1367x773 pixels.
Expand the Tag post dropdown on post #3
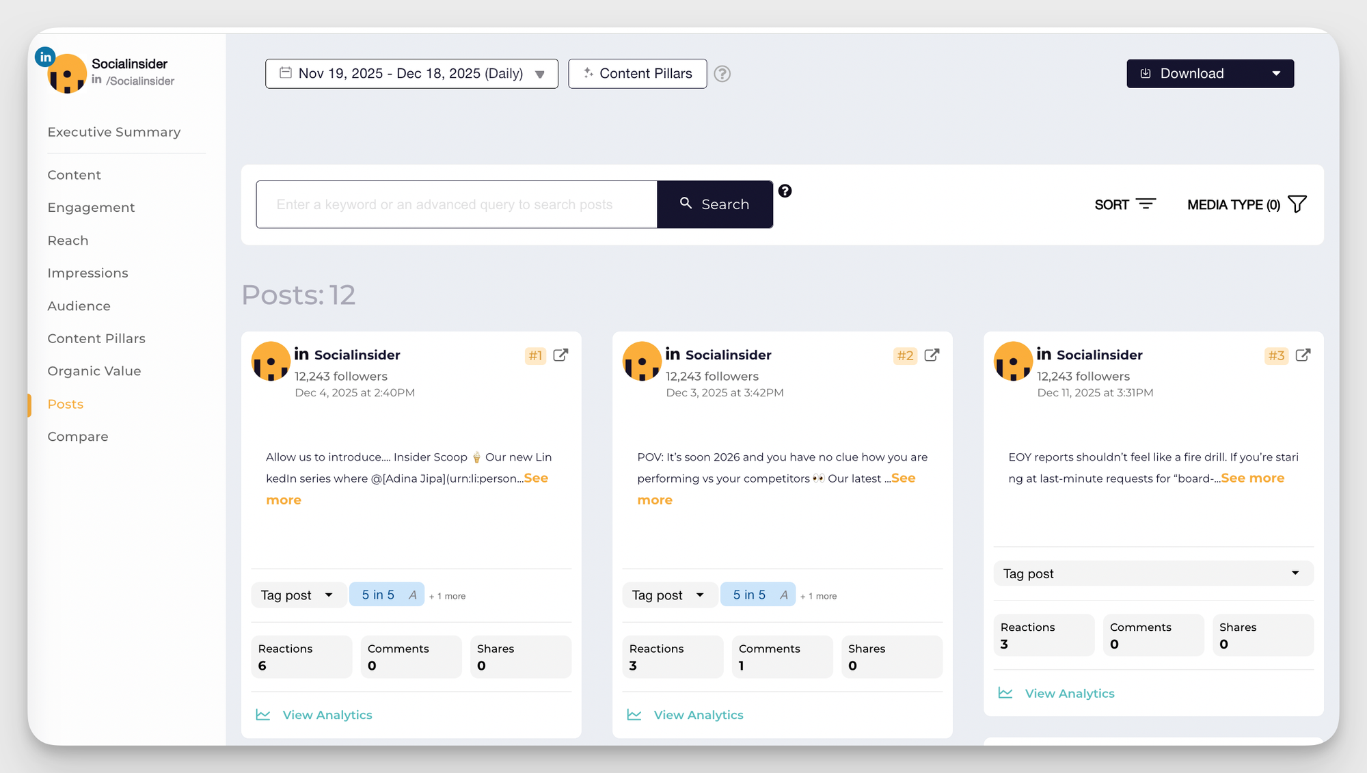[1294, 573]
